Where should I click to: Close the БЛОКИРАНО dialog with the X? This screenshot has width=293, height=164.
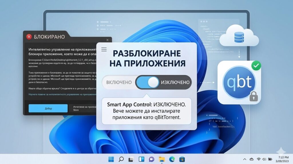pyautogui.click(x=108, y=40)
